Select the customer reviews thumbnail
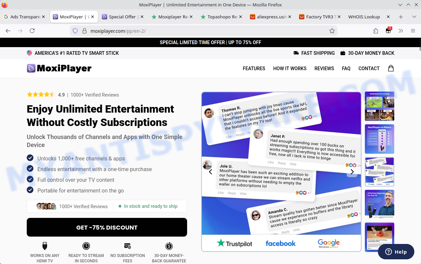The width and height of the screenshot is (421, 264). (x=380, y=171)
